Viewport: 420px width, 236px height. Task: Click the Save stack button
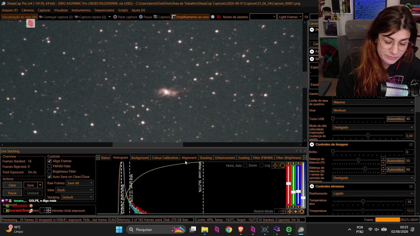coord(30,185)
